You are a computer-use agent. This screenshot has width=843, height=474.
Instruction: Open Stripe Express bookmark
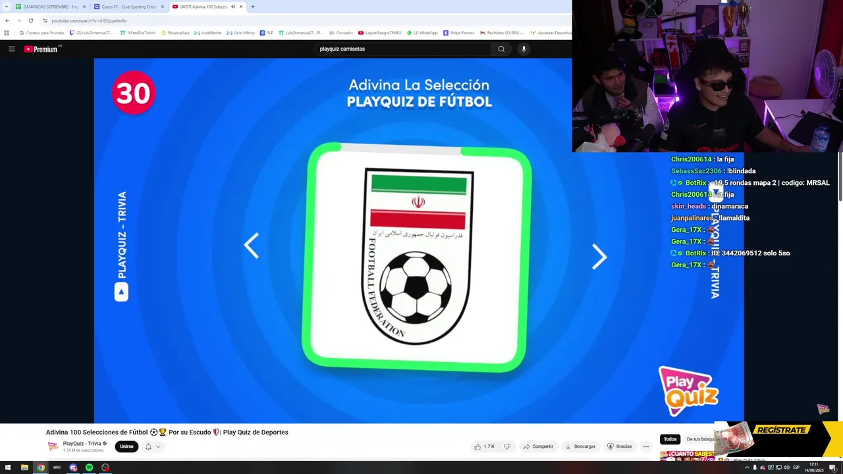click(x=459, y=32)
